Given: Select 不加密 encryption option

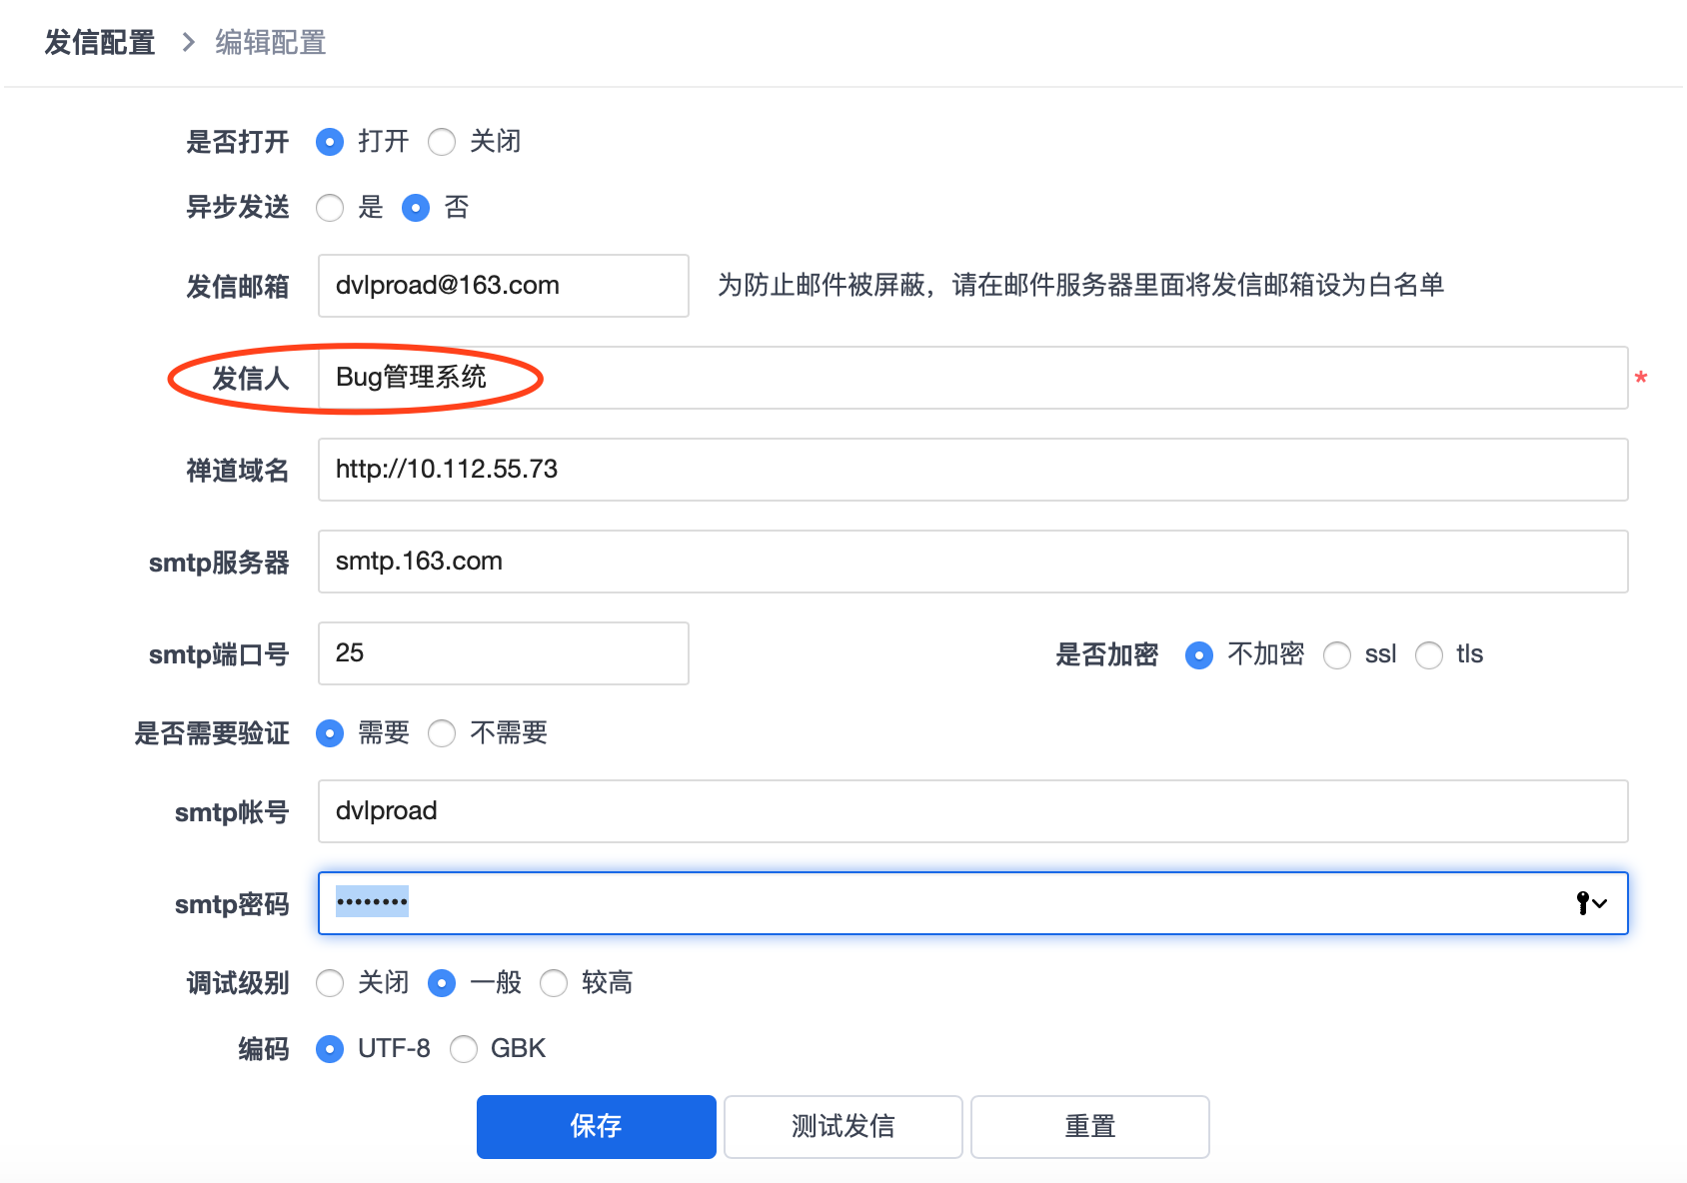Looking at the screenshot, I should coord(1199,655).
